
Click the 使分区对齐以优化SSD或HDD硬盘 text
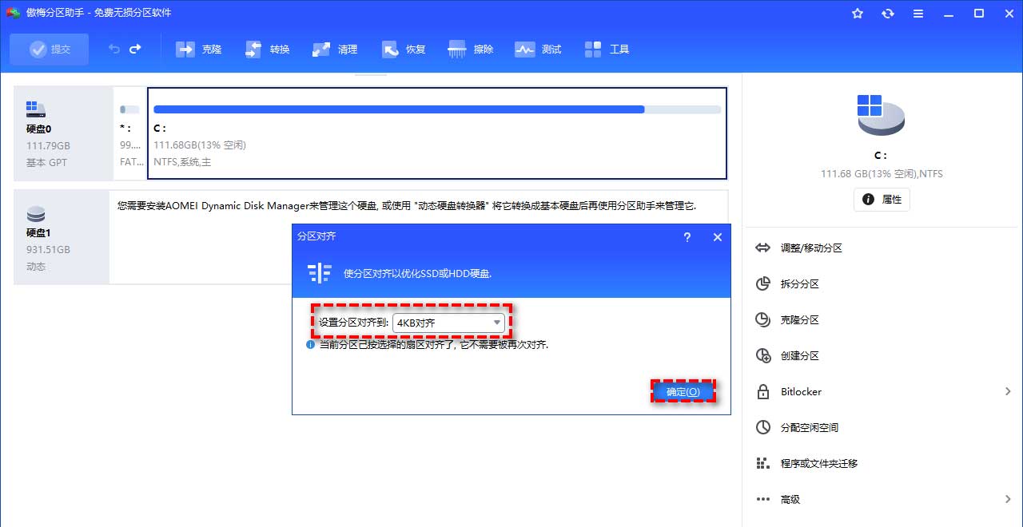[418, 274]
